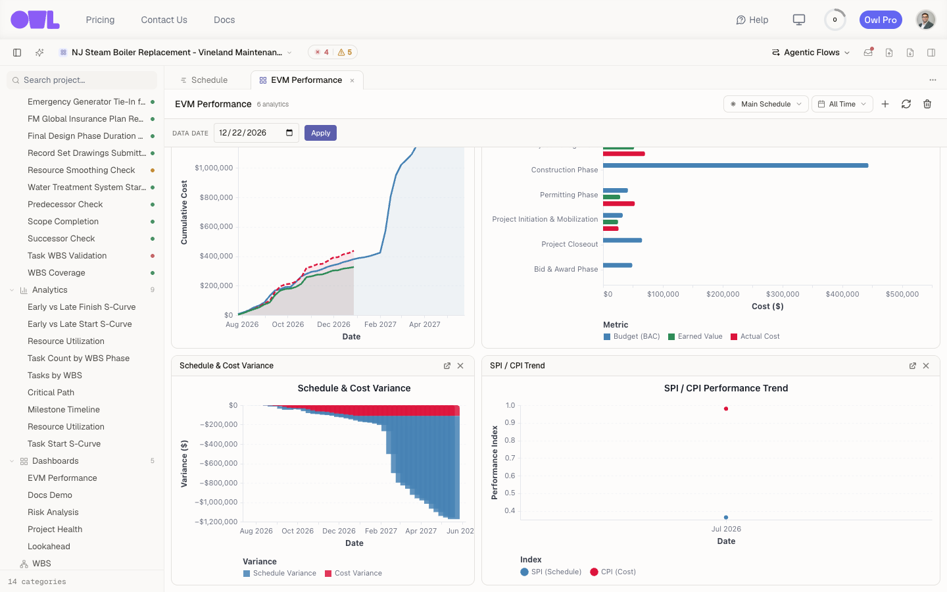Open the project name dropdown
The image size is (947, 592).
(176, 53)
